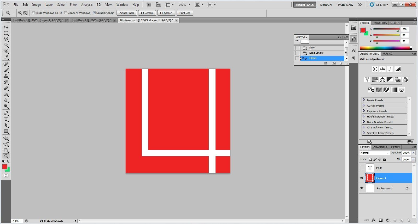Select the Clone Stamp tool
This screenshot has width=418, height=224.
(x=6, y=76)
